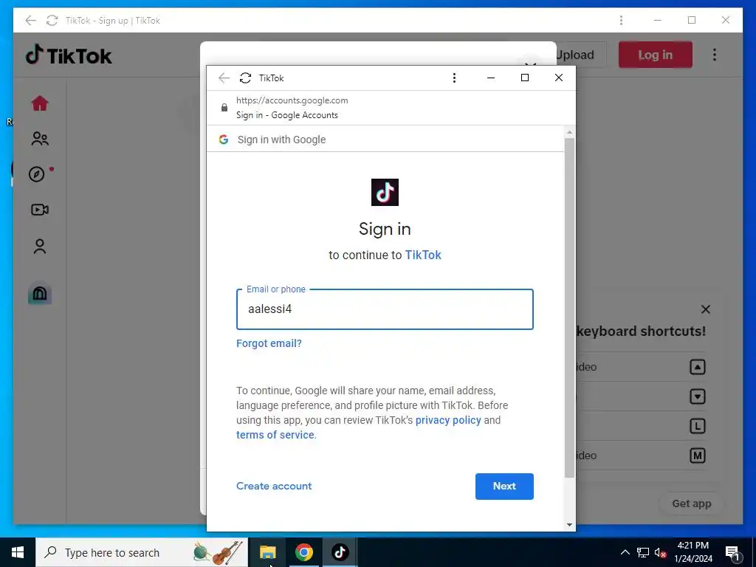Maximize the Google sign-in popup window

[x=525, y=78]
